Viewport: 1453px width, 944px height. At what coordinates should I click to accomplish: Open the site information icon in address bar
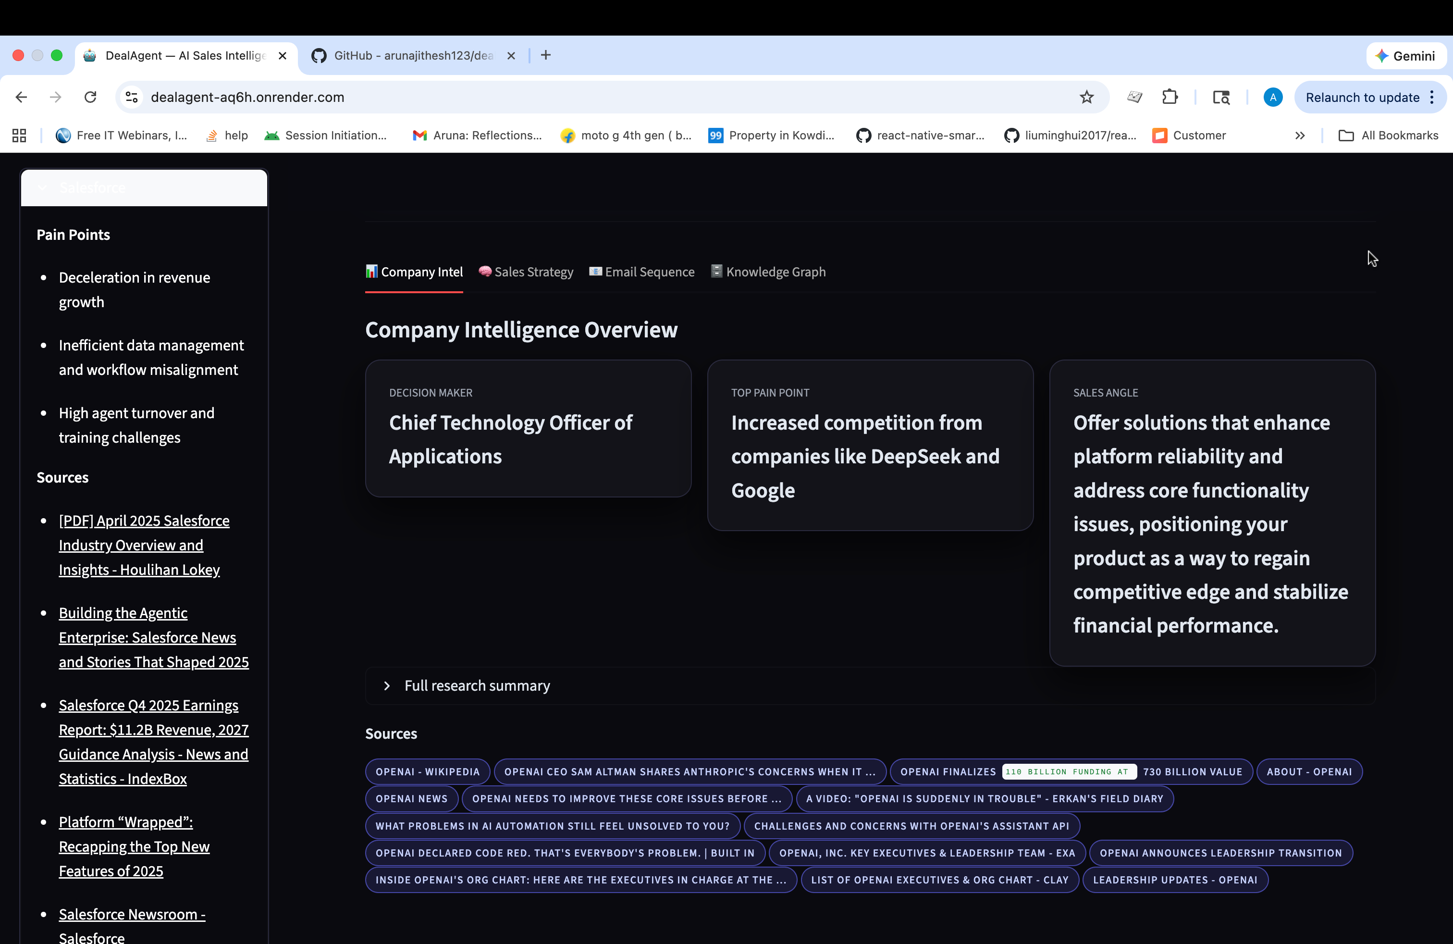[x=132, y=97]
